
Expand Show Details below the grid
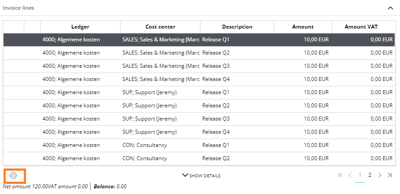[201, 176]
